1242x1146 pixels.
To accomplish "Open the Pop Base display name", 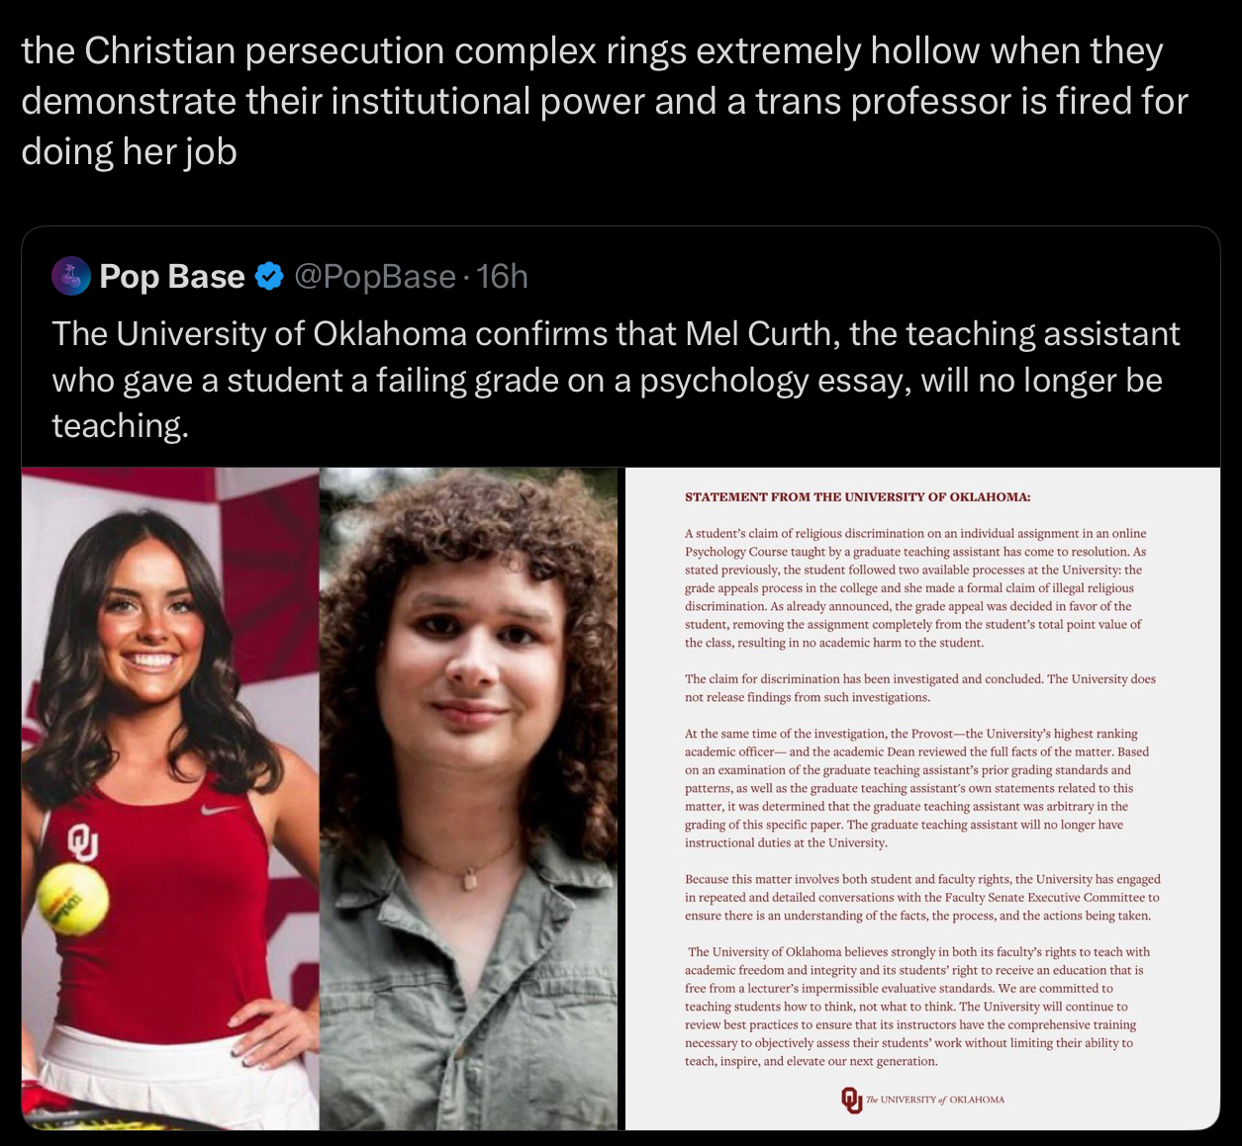I will 172,276.
